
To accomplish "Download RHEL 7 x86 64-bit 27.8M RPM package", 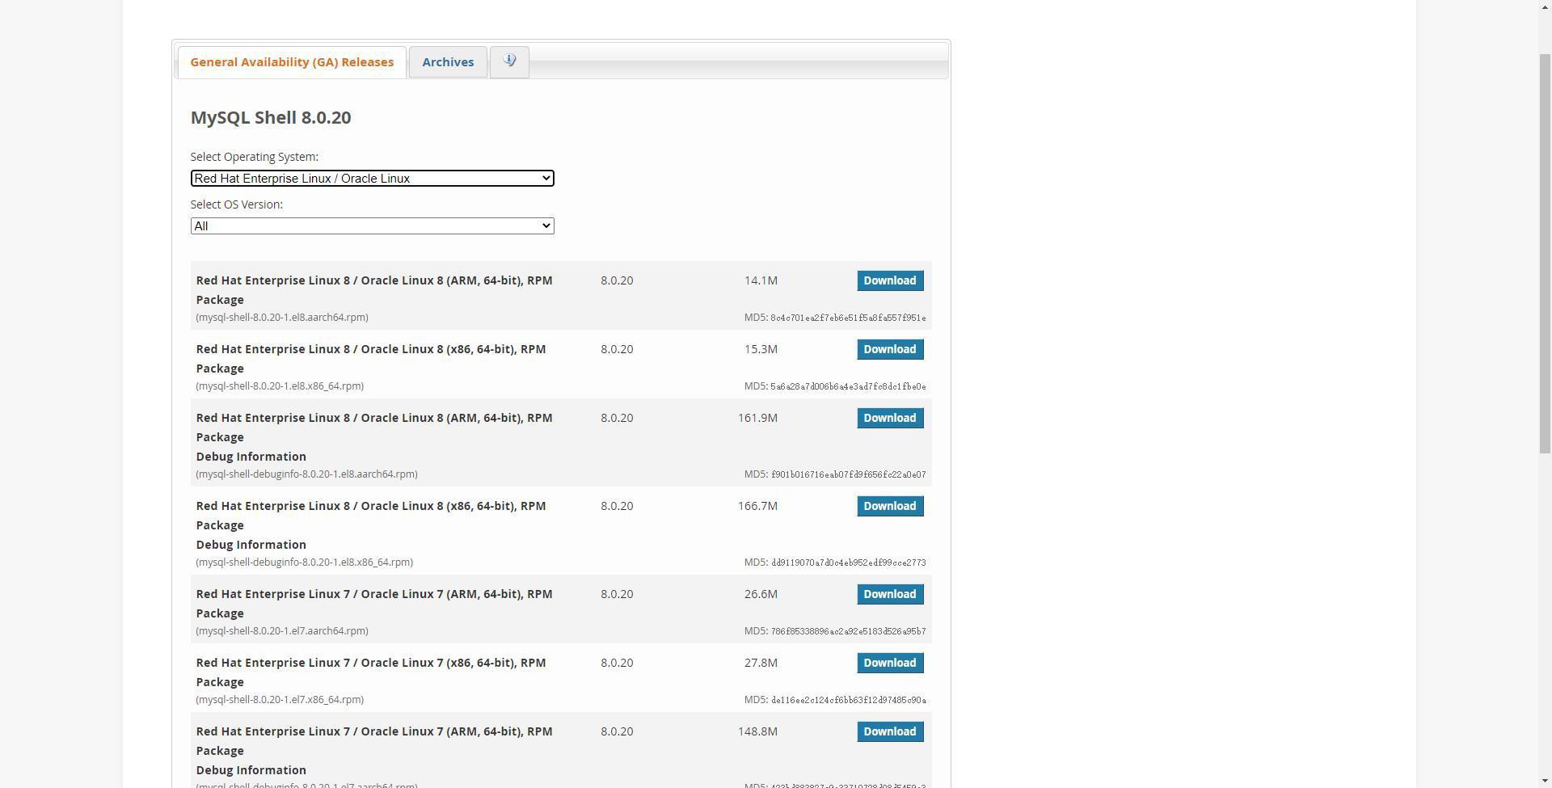I will point(890,663).
